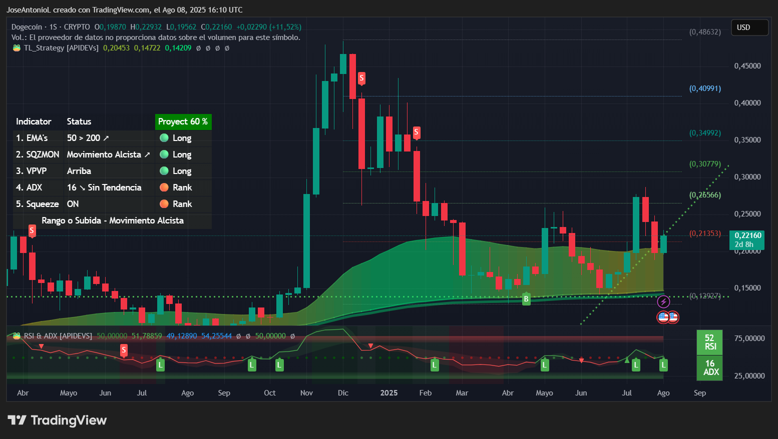Click the orange Rank dot in ADX row
Screen dimensions: 778x439
tap(164, 187)
